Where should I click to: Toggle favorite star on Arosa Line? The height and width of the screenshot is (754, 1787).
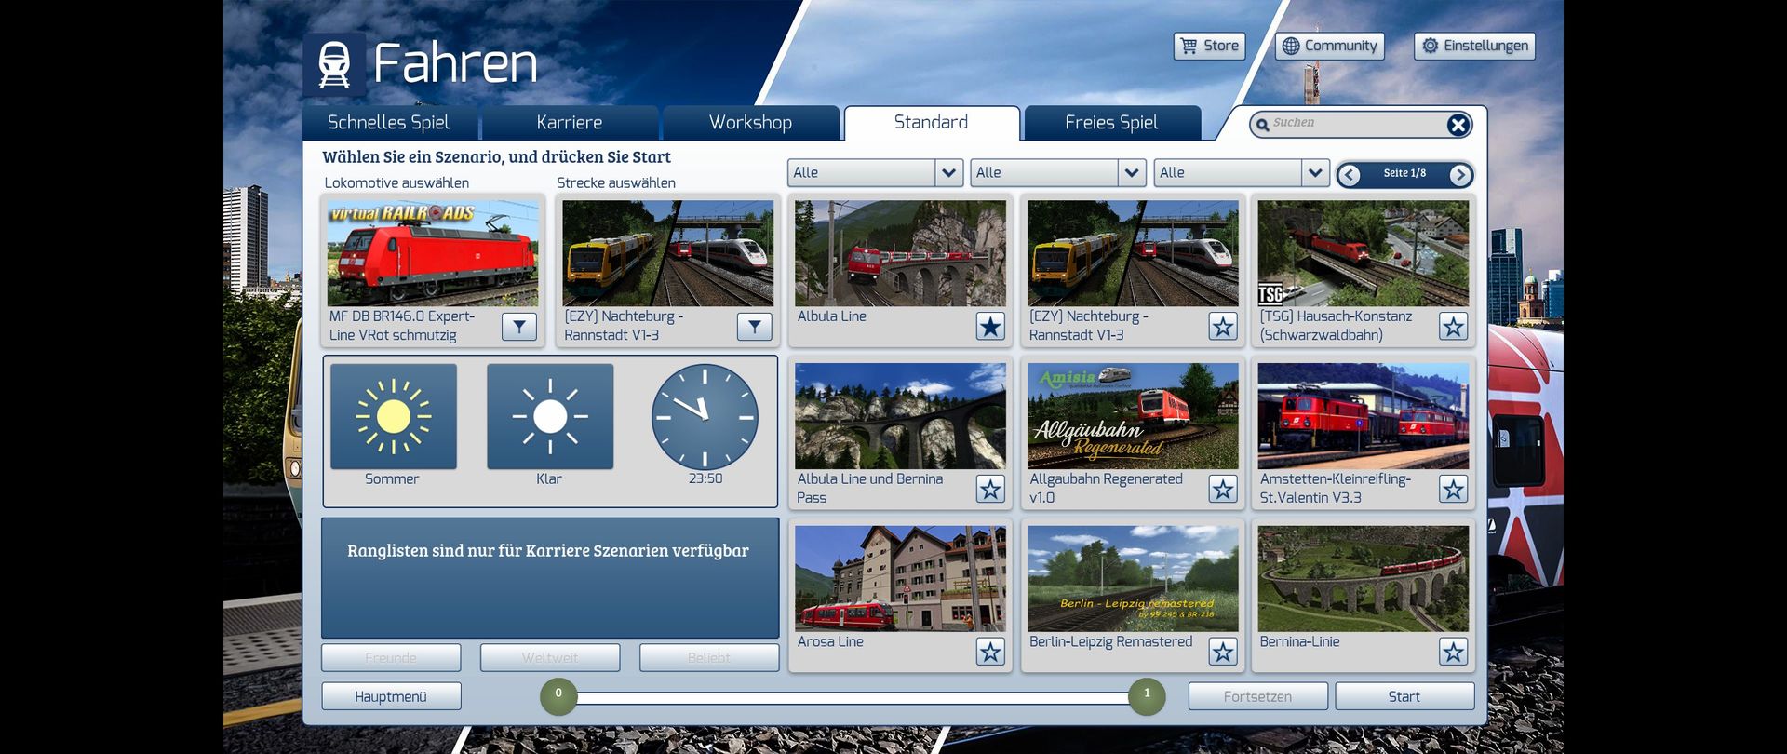[990, 652]
